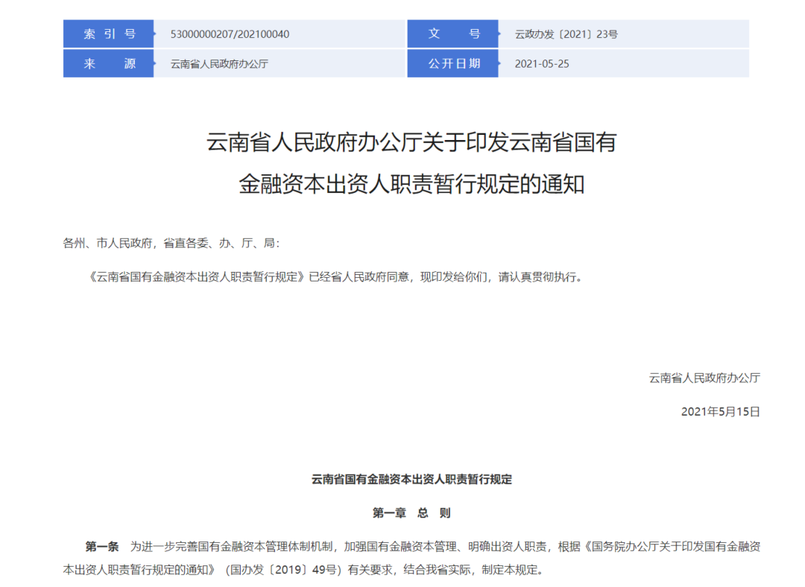Click the 文号 label cell
Image resolution: width=805 pixels, height=587 pixels.
pyautogui.click(x=453, y=34)
